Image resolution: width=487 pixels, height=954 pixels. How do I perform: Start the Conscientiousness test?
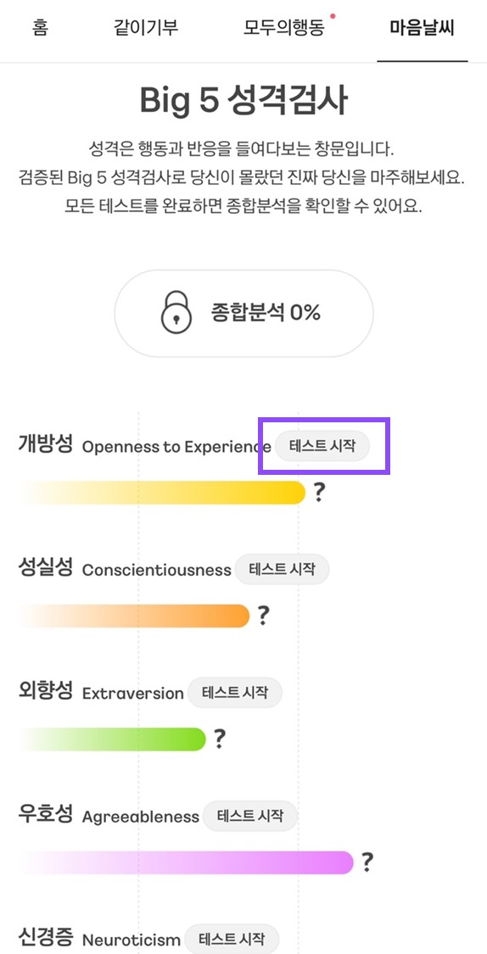coord(282,570)
